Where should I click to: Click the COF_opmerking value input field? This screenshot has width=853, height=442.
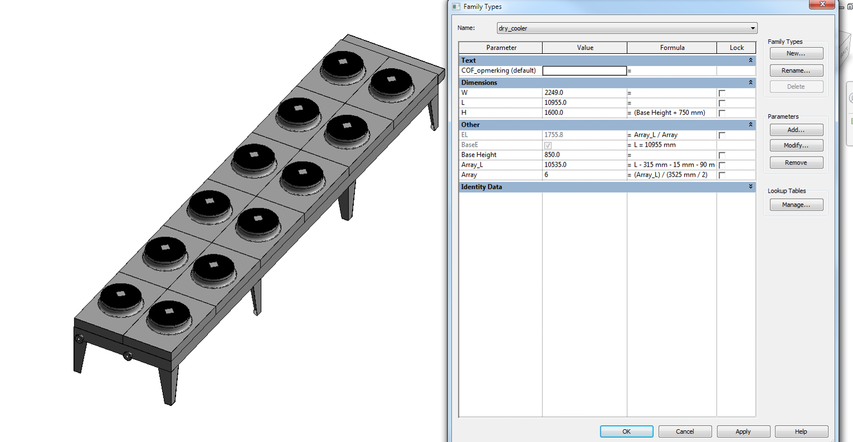tap(584, 71)
